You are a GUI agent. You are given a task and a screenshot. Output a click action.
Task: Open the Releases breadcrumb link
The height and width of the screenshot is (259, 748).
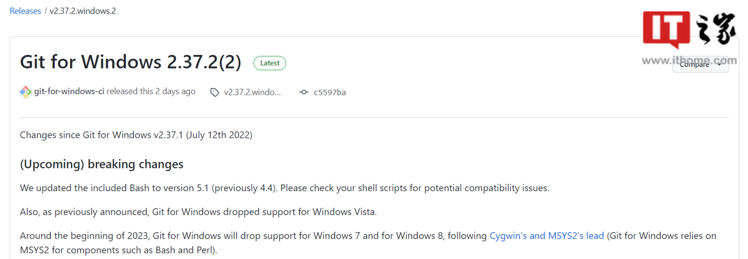pyautogui.click(x=25, y=11)
